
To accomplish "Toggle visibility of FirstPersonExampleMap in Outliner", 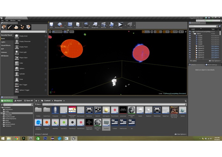I will 190,31.
